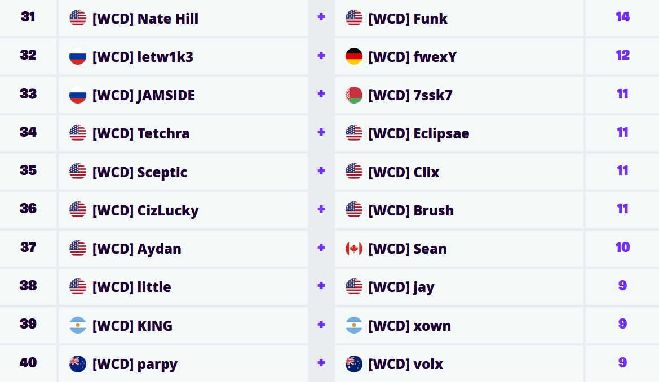Click the points value 10 for Aydan and Sean
659x382 pixels.
[x=622, y=248]
